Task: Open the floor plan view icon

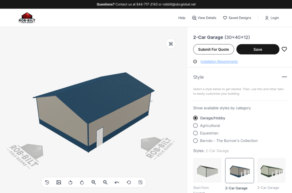Action: pos(140,182)
